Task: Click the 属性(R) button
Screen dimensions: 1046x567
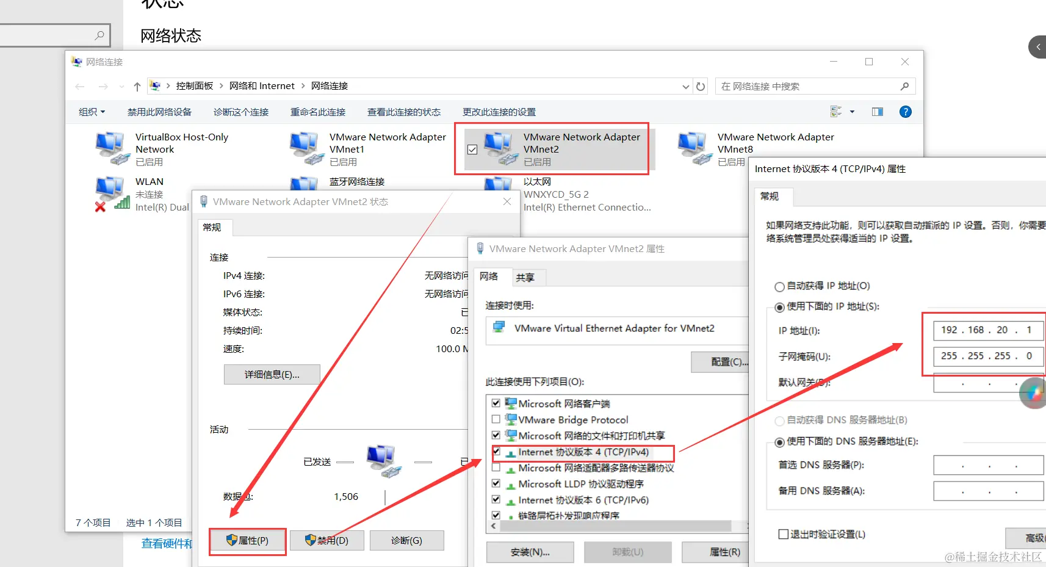Action: (x=715, y=552)
